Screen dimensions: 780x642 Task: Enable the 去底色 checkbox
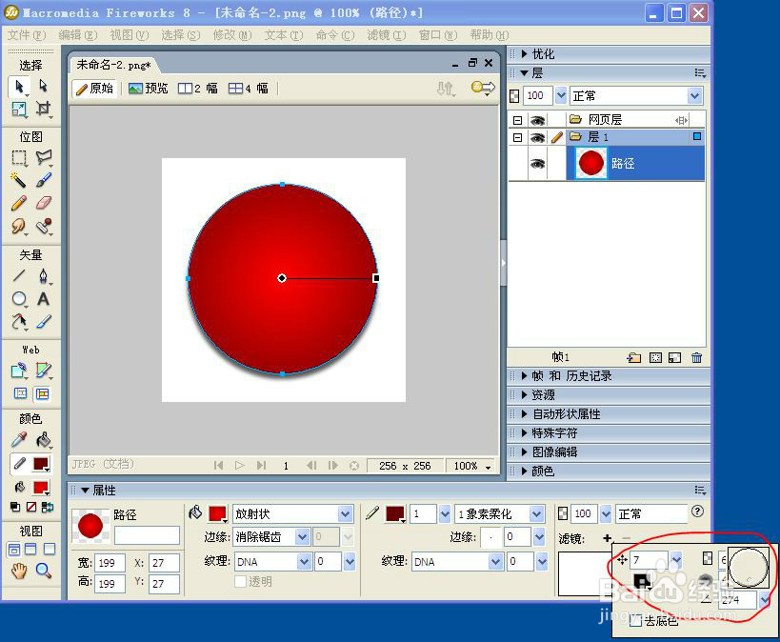tap(635, 621)
